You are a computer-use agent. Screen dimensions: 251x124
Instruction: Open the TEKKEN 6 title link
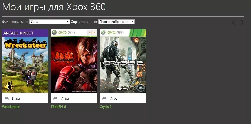coord(58,107)
